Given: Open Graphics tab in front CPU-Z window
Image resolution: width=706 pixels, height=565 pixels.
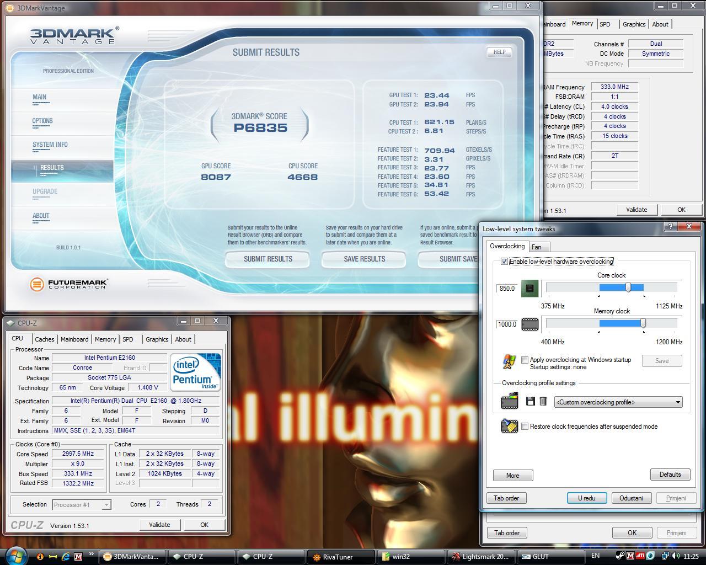Looking at the screenshot, I should click(157, 339).
